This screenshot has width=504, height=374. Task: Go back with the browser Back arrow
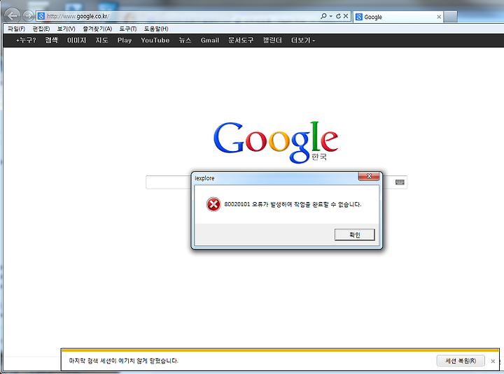pos(12,16)
